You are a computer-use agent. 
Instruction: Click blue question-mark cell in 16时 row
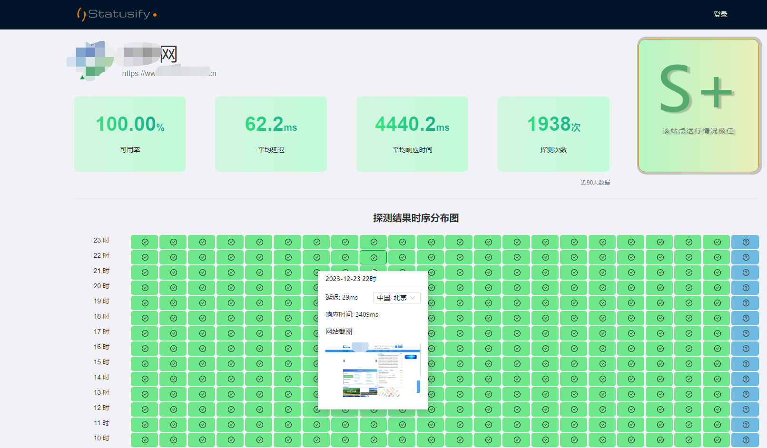tap(745, 349)
